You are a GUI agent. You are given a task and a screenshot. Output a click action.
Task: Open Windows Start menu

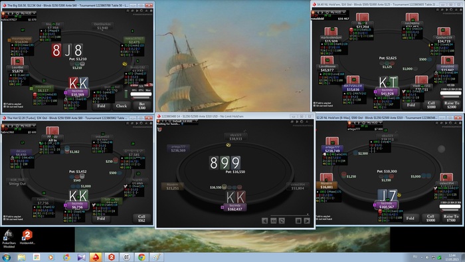(x=7, y=257)
